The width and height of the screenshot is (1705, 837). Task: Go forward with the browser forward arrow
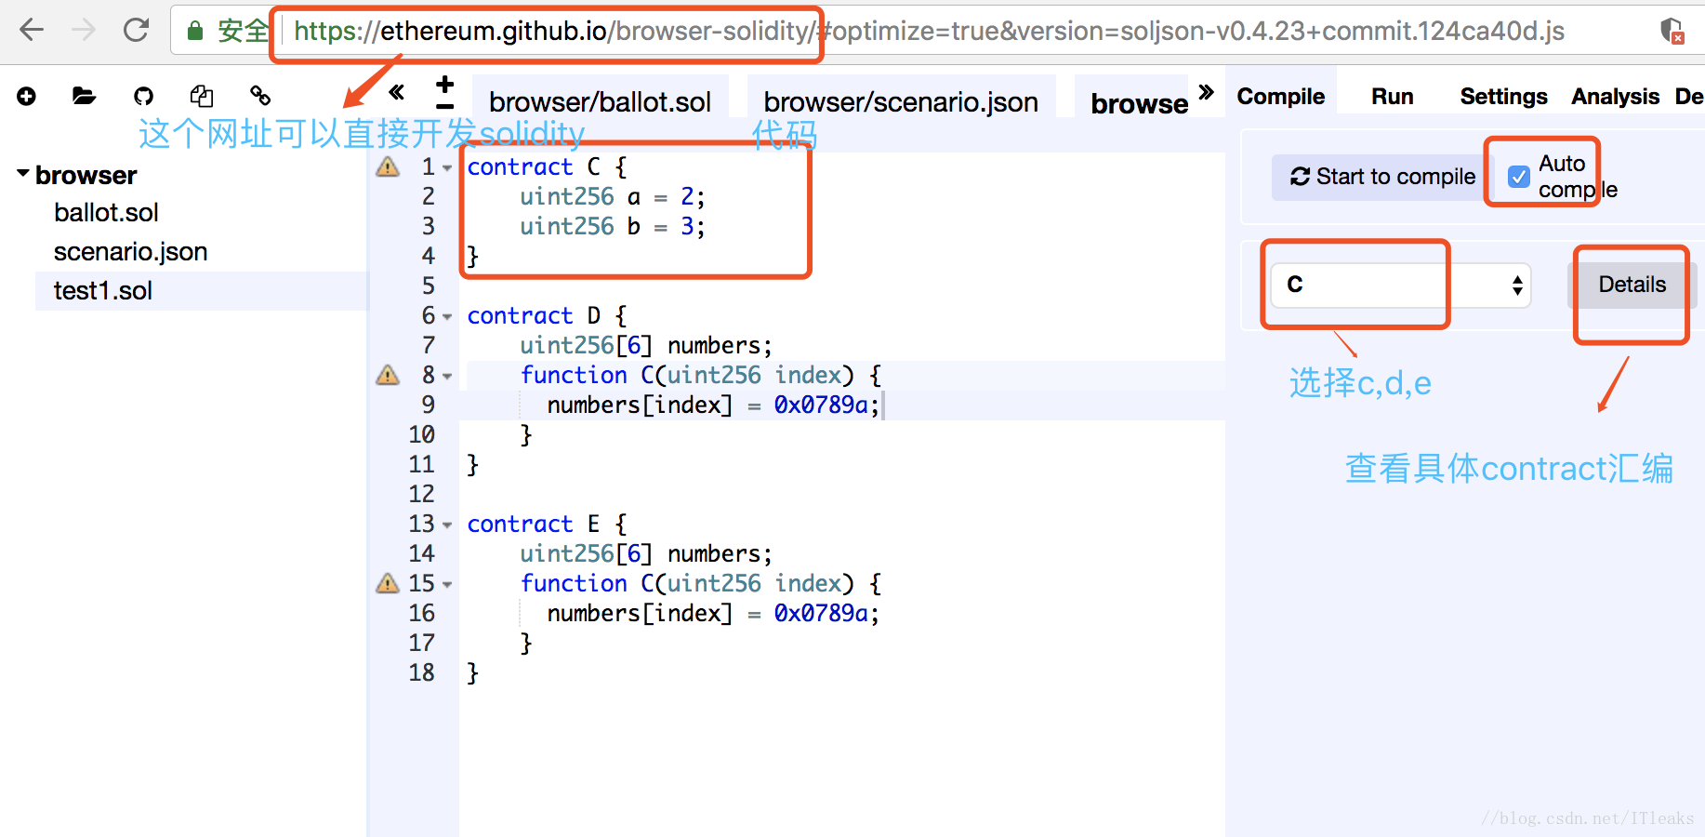click(84, 30)
